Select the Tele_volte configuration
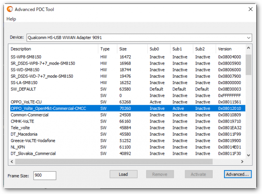 [x=128, y=128]
